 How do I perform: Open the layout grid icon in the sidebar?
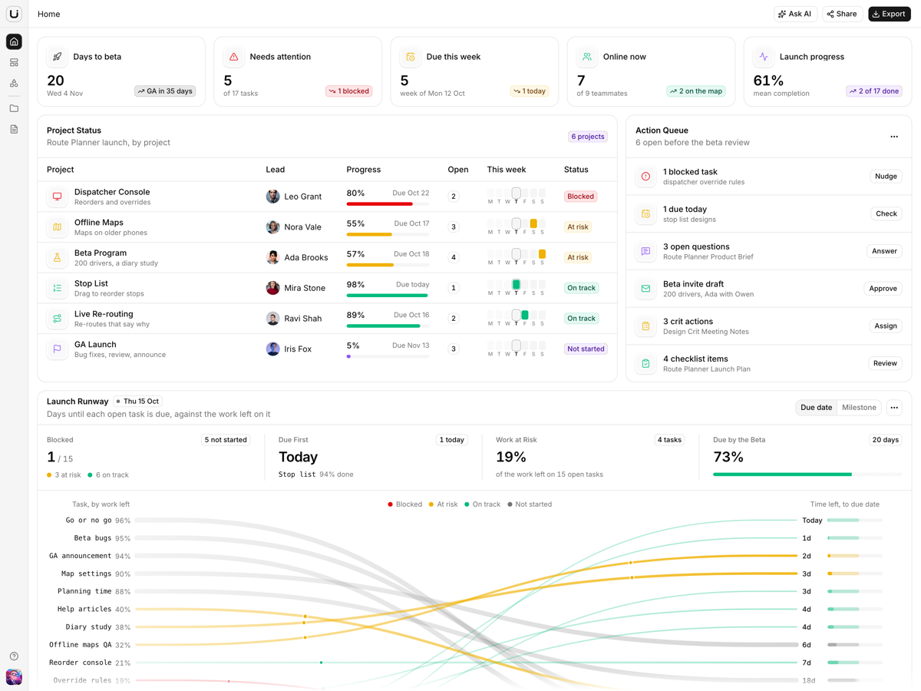14,62
